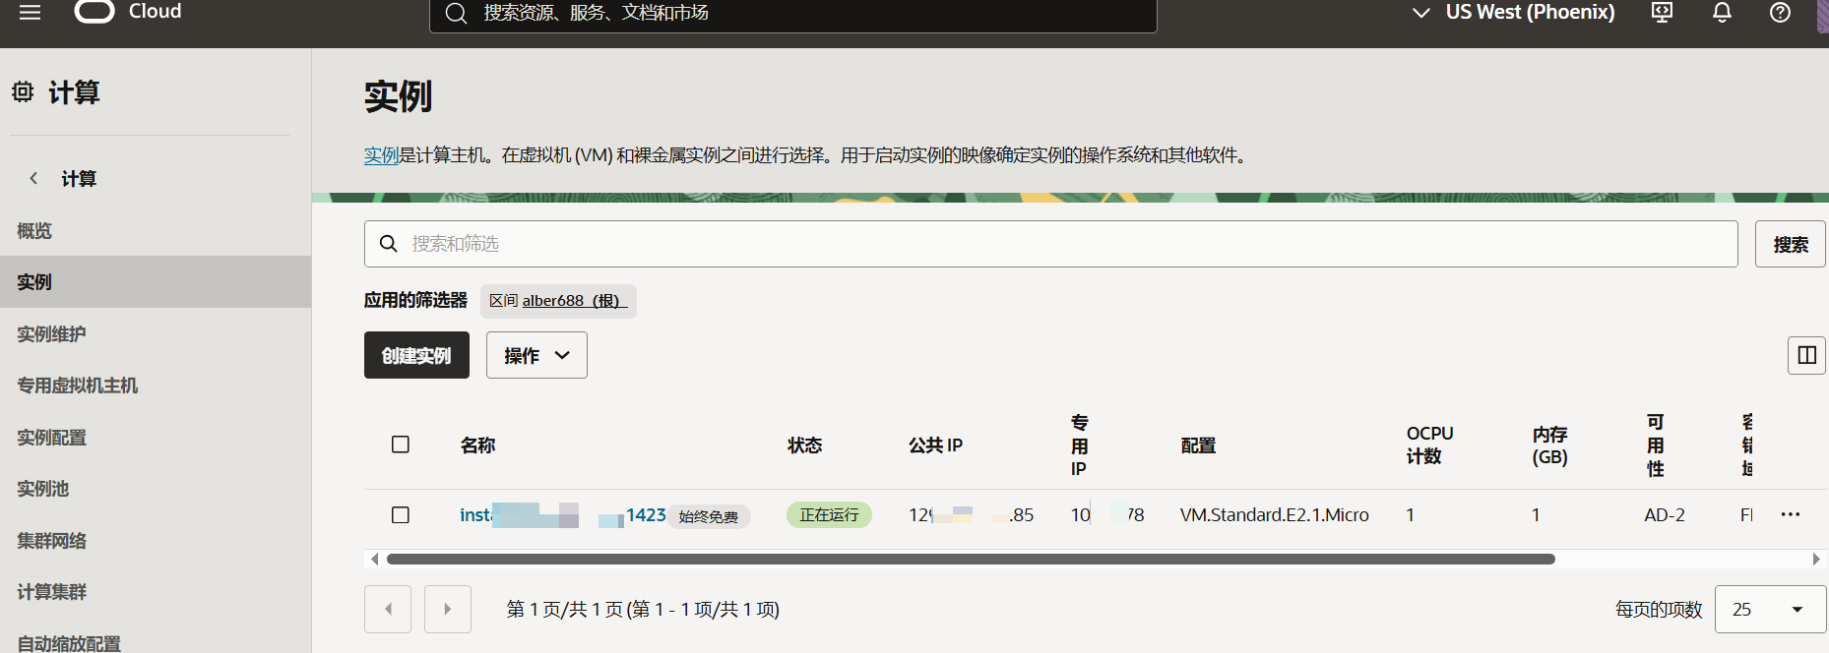Open 实例配置 in the sidebar
Image resolution: width=1829 pixels, height=653 pixels.
coord(52,438)
